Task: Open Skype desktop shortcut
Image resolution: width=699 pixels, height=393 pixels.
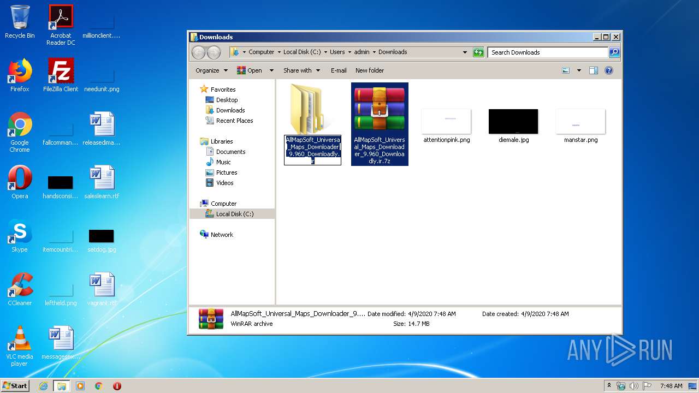Action: click(20, 236)
